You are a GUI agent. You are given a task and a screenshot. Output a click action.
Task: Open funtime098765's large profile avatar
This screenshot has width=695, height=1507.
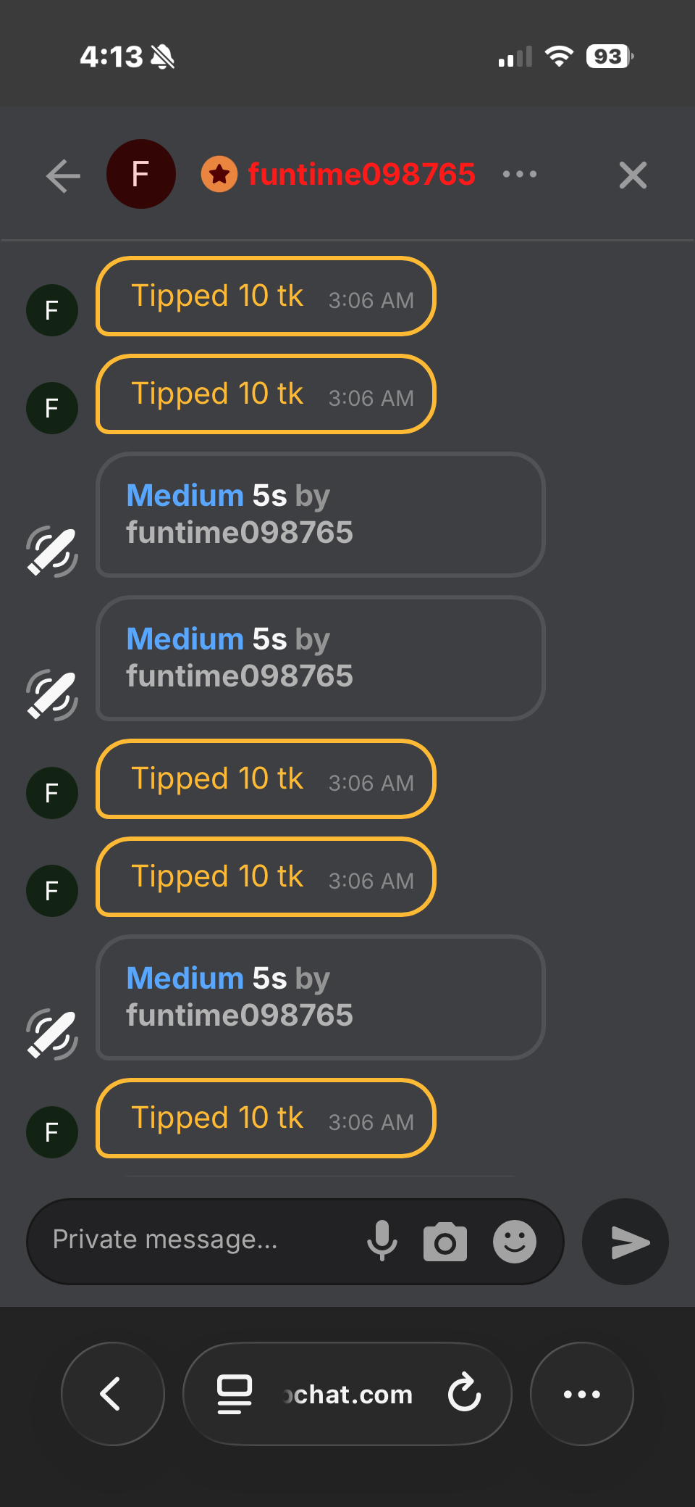[141, 174]
